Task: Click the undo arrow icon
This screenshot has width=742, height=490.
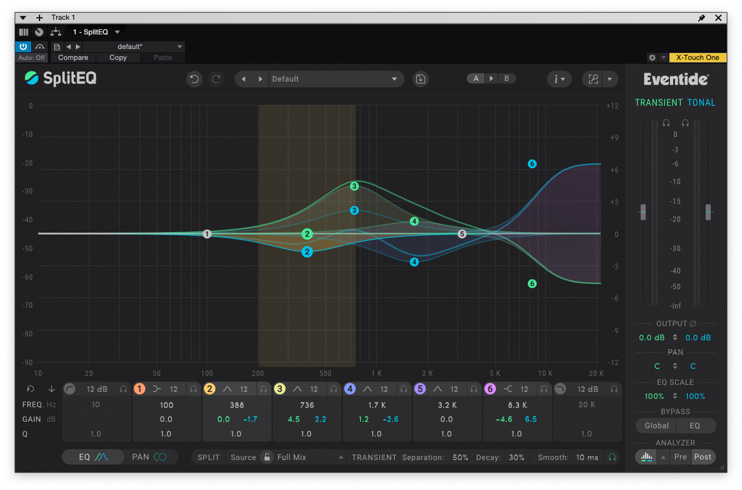Action: pos(194,79)
